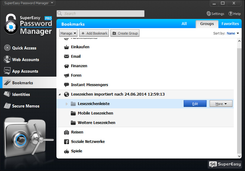Switch to the Favorites tab
Viewport: 245px width, 171px height.
pos(230,24)
